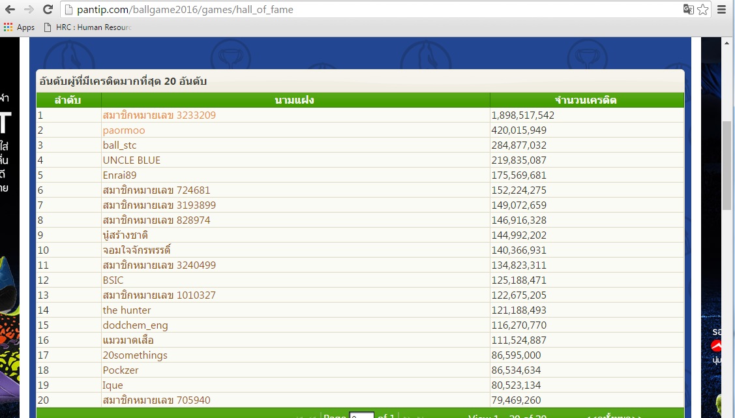735x418 pixels.
Task: Select credit value 219,835,087
Action: pyautogui.click(x=519, y=160)
